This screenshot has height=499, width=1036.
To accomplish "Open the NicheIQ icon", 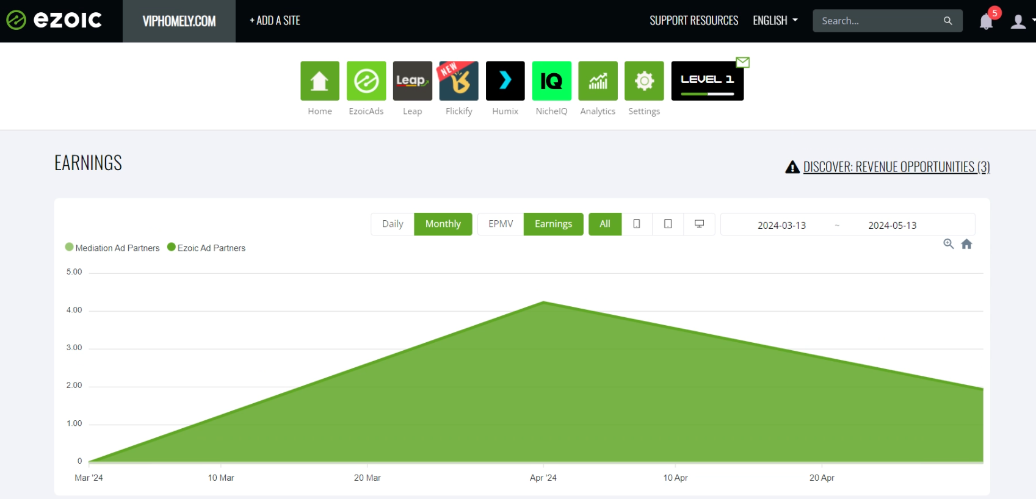I will [552, 81].
